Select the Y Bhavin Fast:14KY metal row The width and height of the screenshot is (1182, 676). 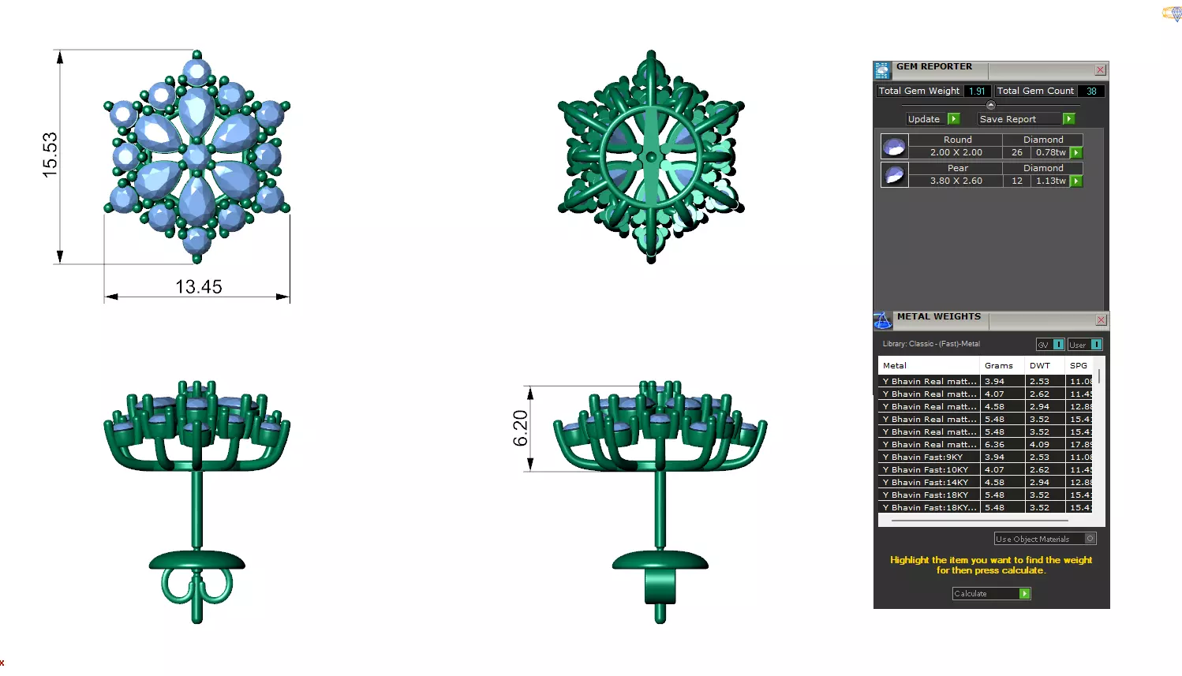point(986,483)
